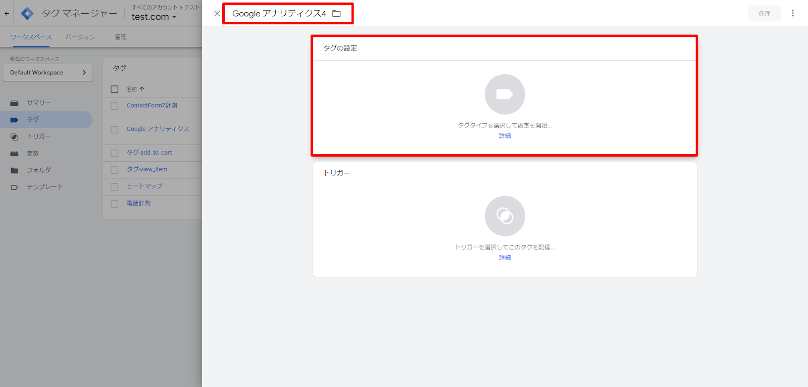
Task: Open トリガー in the sidebar
Action: 39,136
